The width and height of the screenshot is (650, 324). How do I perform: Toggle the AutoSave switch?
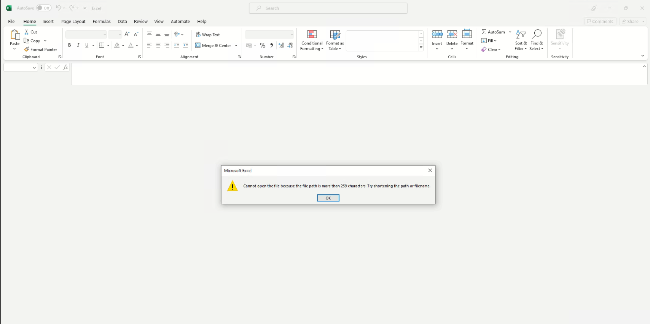44,8
